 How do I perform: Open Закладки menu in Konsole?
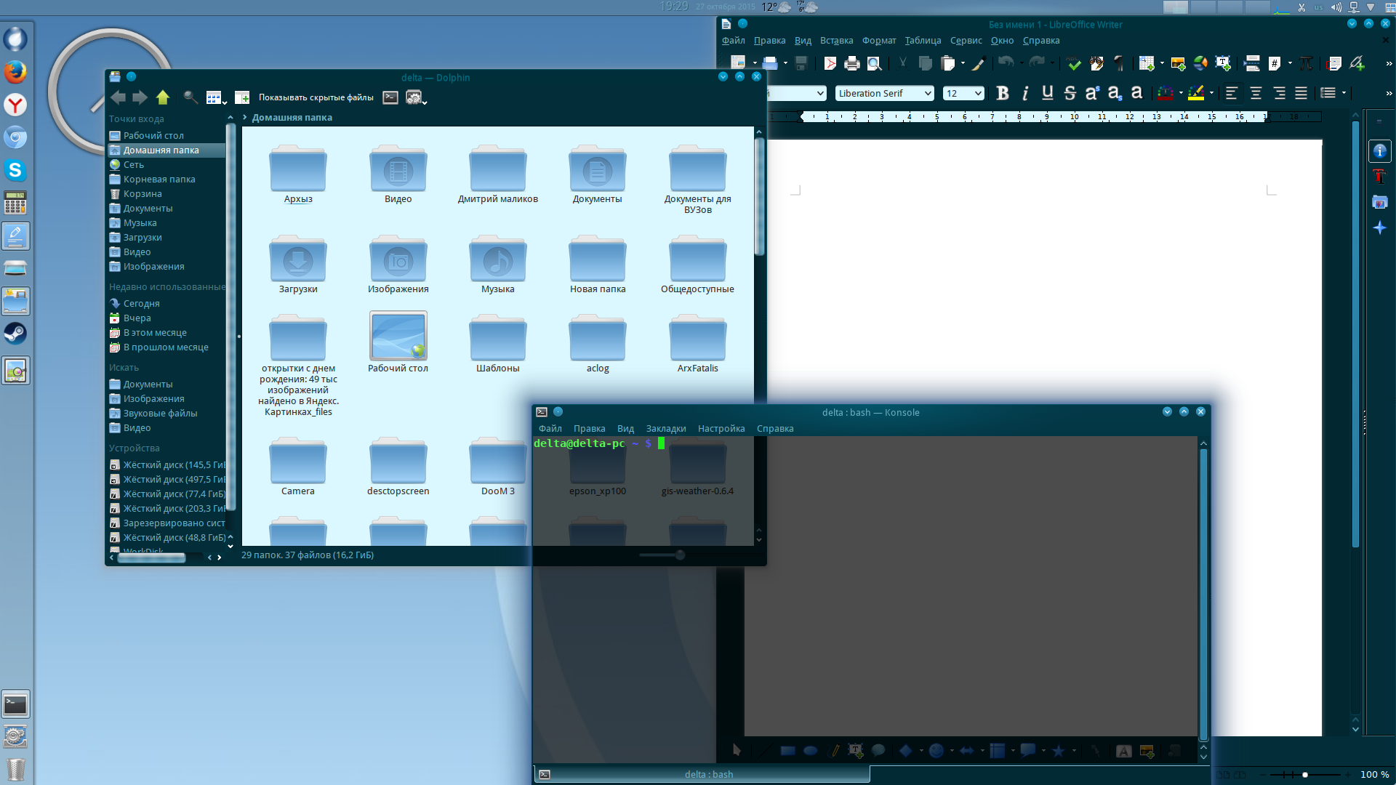(665, 429)
